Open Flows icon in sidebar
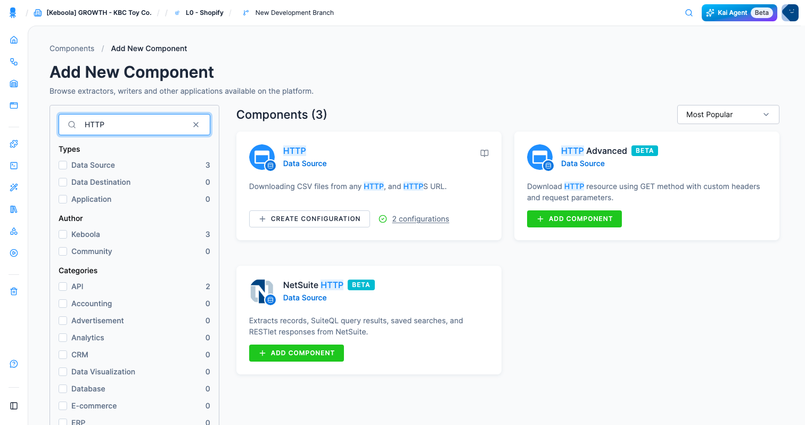This screenshot has height=425, width=805. pyautogui.click(x=14, y=62)
